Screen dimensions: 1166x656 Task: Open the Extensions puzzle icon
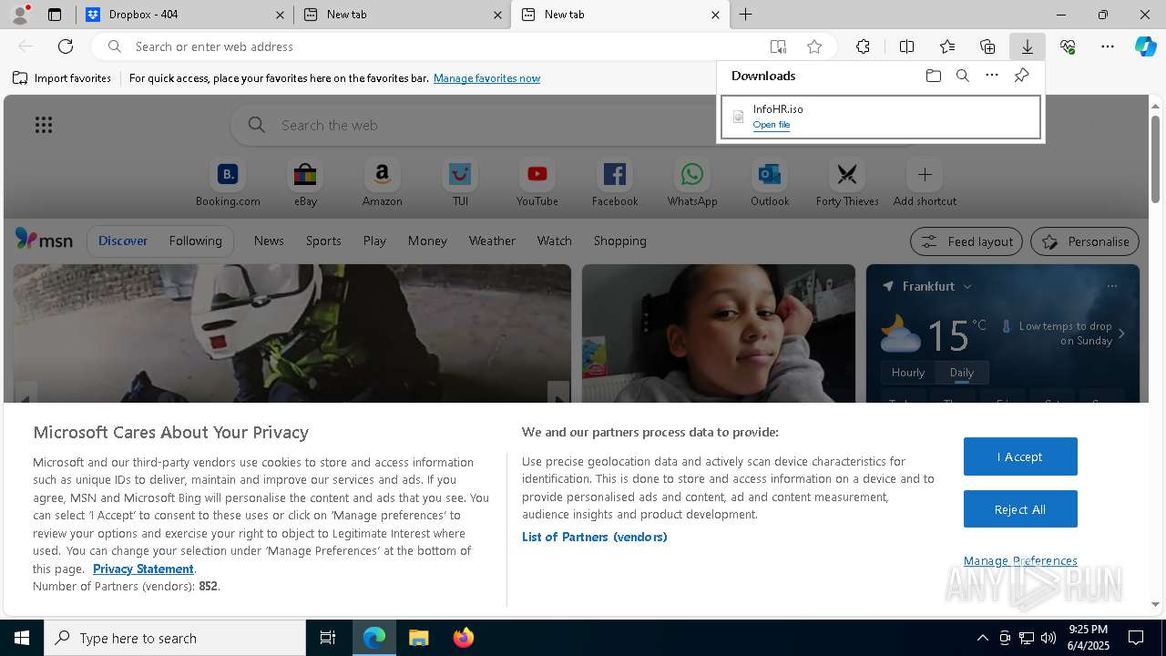pyautogui.click(x=863, y=46)
